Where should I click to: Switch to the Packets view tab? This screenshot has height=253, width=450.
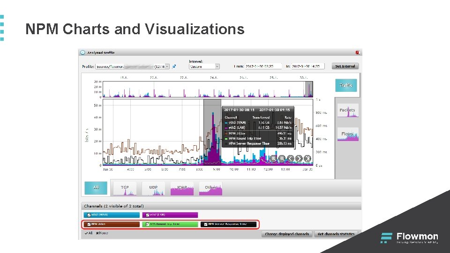[347, 111]
